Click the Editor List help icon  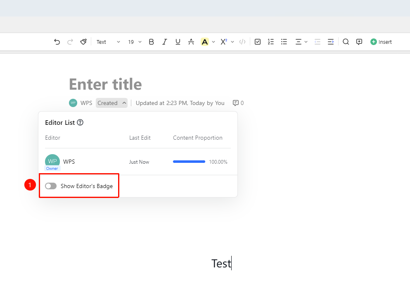[80, 122]
